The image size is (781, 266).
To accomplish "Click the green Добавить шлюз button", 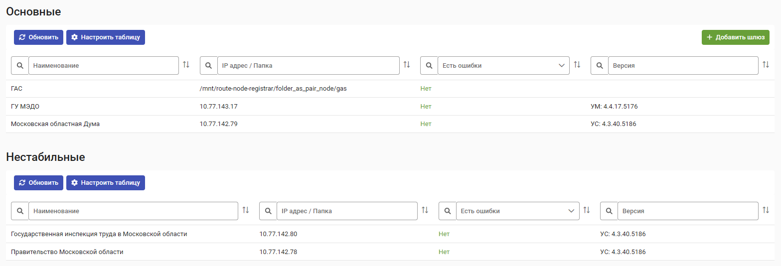I will click(736, 37).
